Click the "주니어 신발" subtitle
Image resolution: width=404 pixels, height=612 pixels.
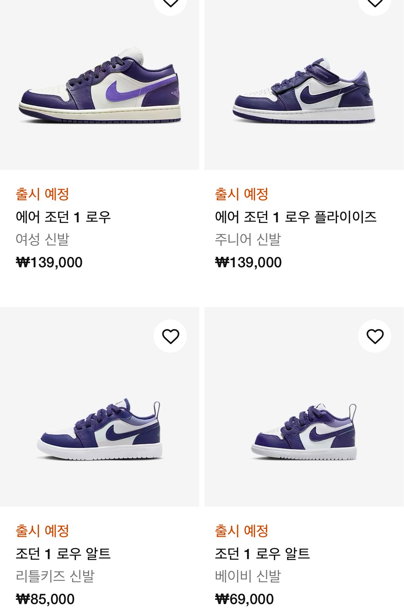(x=248, y=239)
